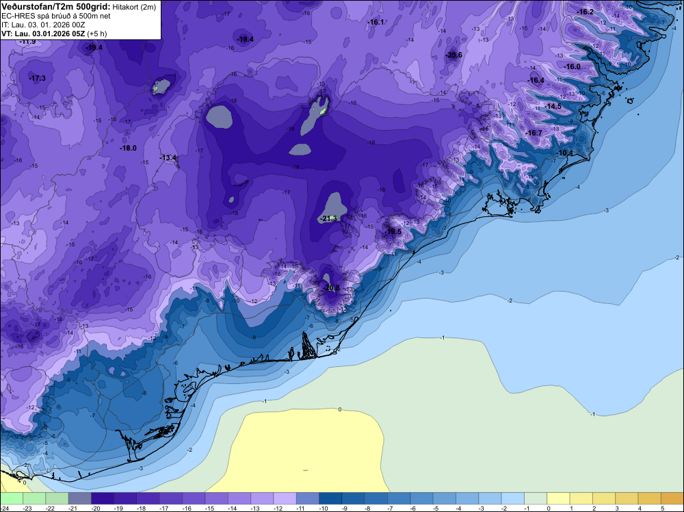Select the -19.5 temperature label

tap(393, 231)
